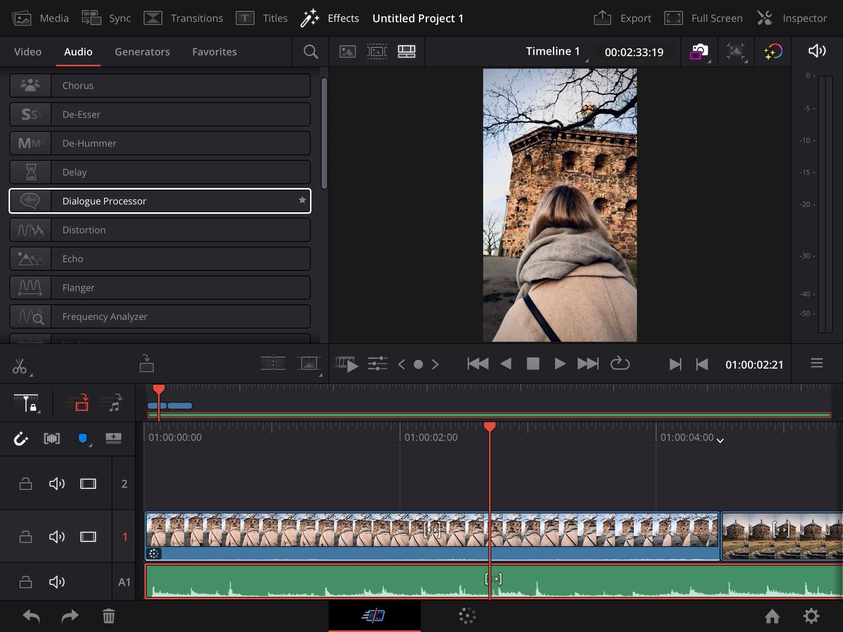This screenshot has height=632, width=843.
Task: Toggle timeline snapping magnet
Action: tap(21, 439)
